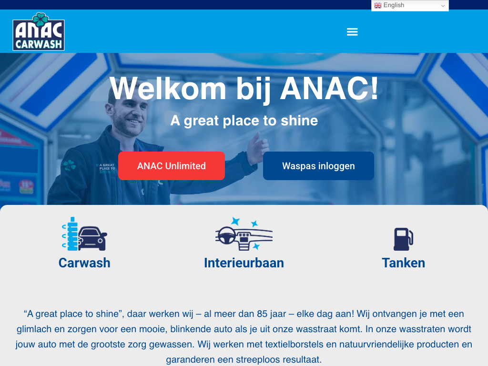Click the Welkom bij ANAC! headline

[244, 89]
